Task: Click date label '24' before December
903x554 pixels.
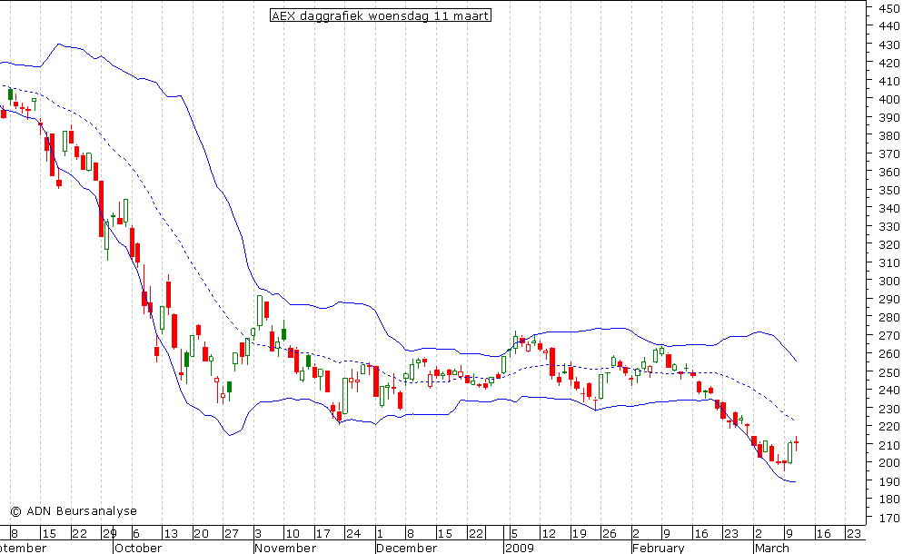Action: tap(352, 533)
